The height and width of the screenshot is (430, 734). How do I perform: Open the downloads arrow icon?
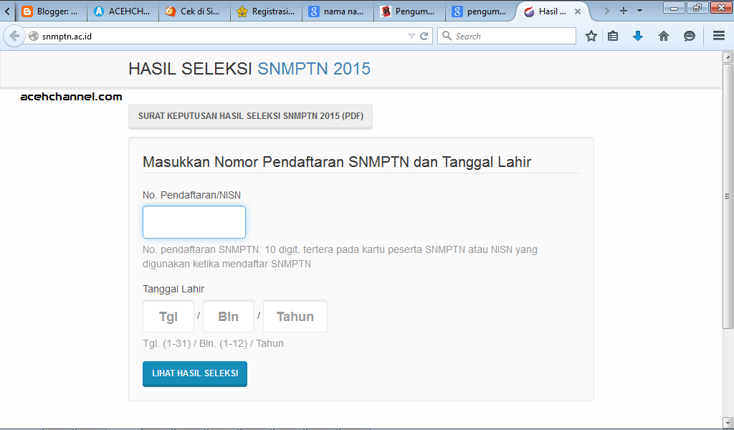638,36
